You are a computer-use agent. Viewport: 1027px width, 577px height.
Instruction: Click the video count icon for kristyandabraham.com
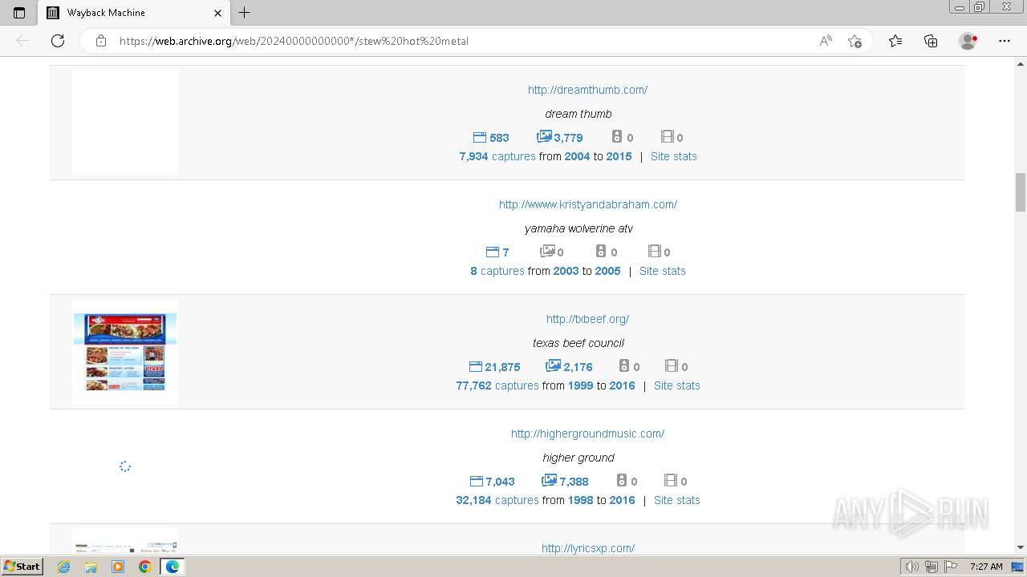pos(655,252)
